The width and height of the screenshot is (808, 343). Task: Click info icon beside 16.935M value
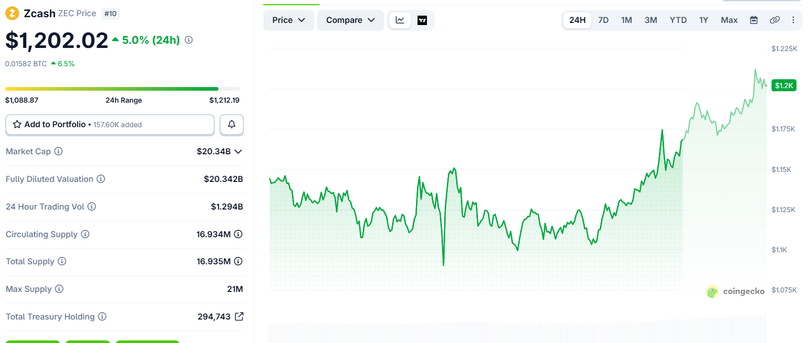click(x=238, y=262)
